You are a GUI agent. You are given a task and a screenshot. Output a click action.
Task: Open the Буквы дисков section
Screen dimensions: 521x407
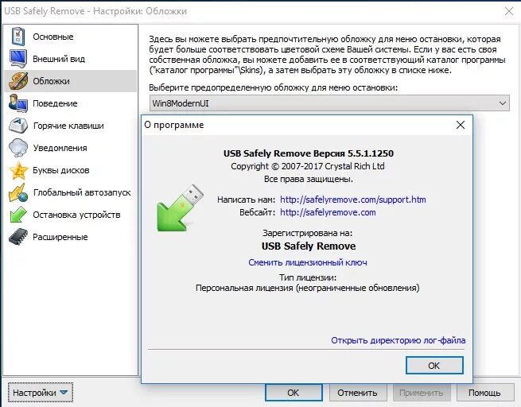(61, 170)
